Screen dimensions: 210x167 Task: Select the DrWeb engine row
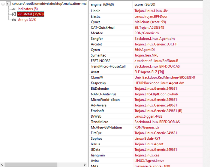click(x=146, y=116)
